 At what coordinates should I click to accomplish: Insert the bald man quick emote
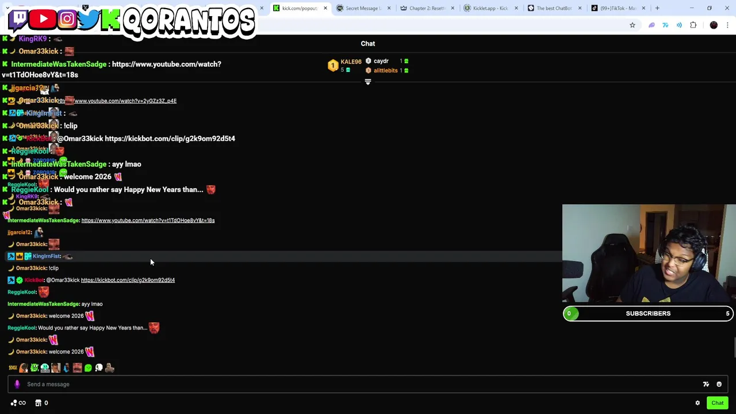pos(110,368)
